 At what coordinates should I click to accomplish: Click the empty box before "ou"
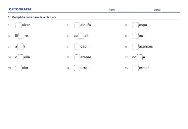(136, 36)
